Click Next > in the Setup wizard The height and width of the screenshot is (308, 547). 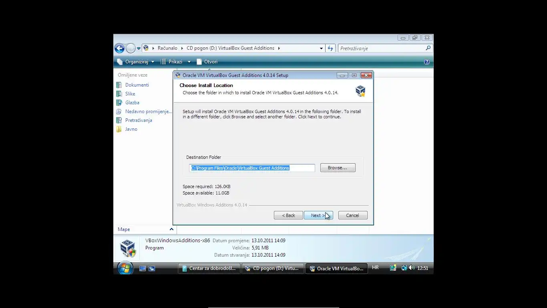pyautogui.click(x=318, y=215)
